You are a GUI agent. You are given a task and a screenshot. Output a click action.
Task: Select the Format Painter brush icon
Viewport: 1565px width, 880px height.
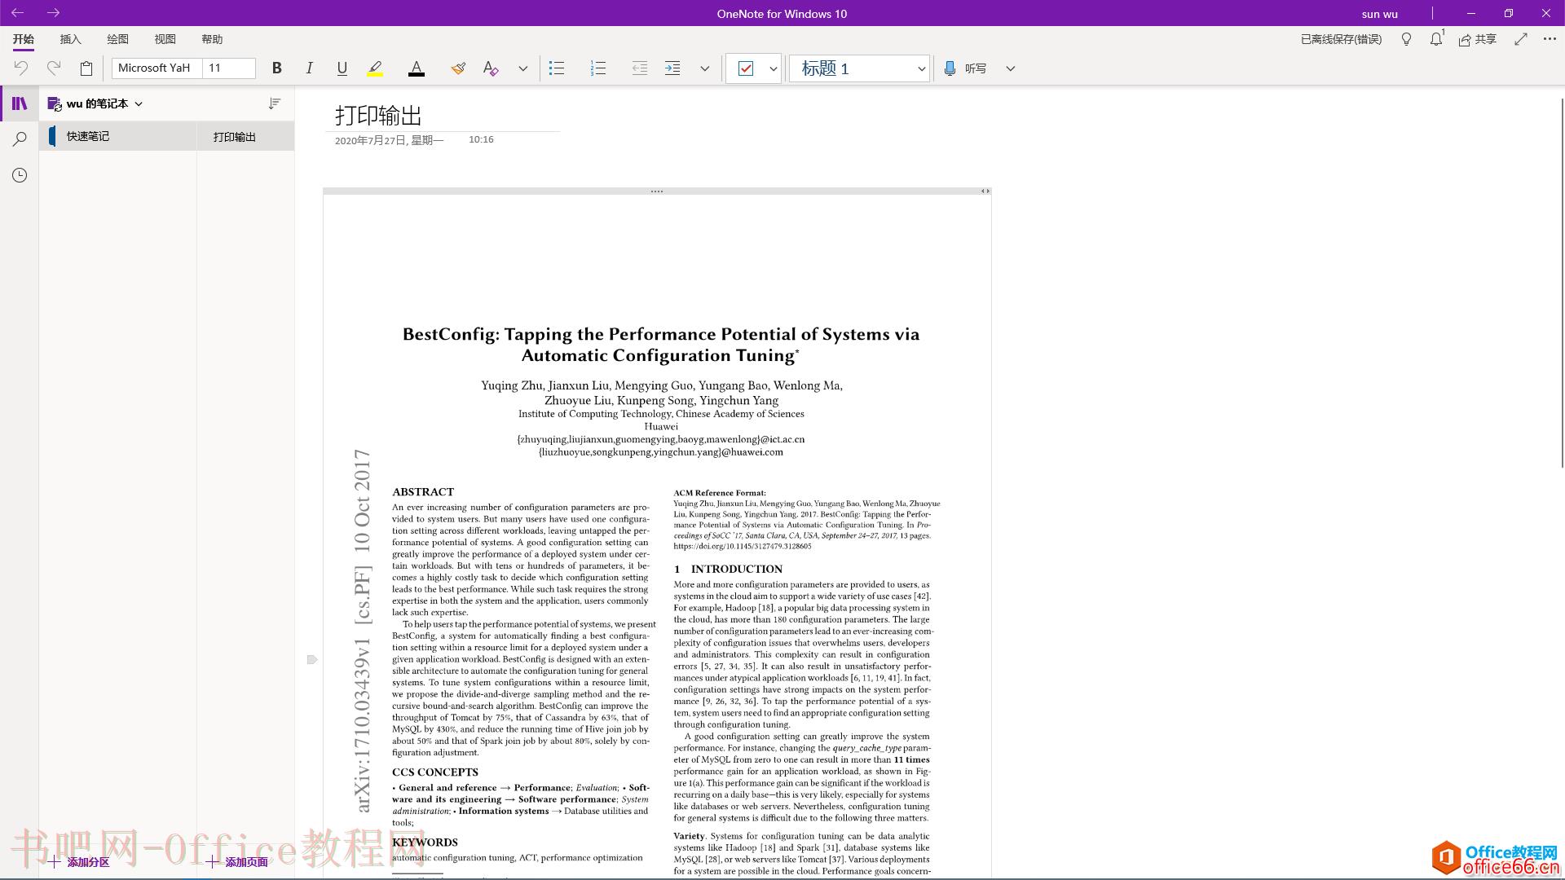click(x=458, y=68)
